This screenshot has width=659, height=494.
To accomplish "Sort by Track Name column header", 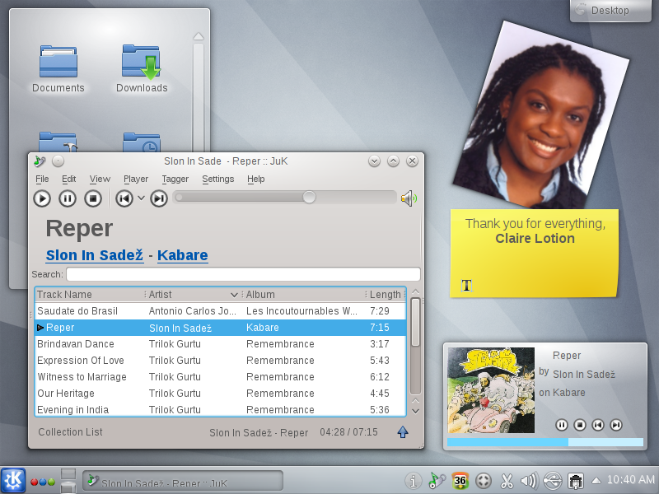I will click(90, 295).
